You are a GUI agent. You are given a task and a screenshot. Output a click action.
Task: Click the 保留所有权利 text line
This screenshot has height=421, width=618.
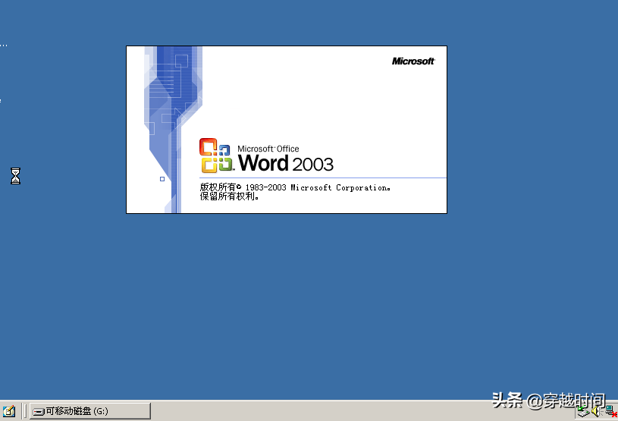point(230,196)
